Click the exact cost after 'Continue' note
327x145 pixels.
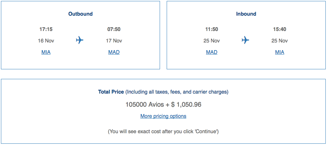tap(163, 131)
